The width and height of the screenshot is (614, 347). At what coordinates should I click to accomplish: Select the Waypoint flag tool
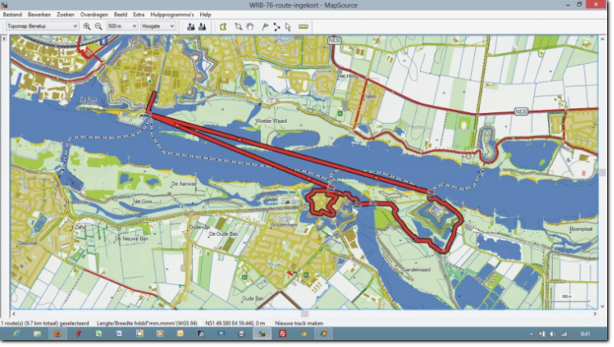[x=264, y=26]
